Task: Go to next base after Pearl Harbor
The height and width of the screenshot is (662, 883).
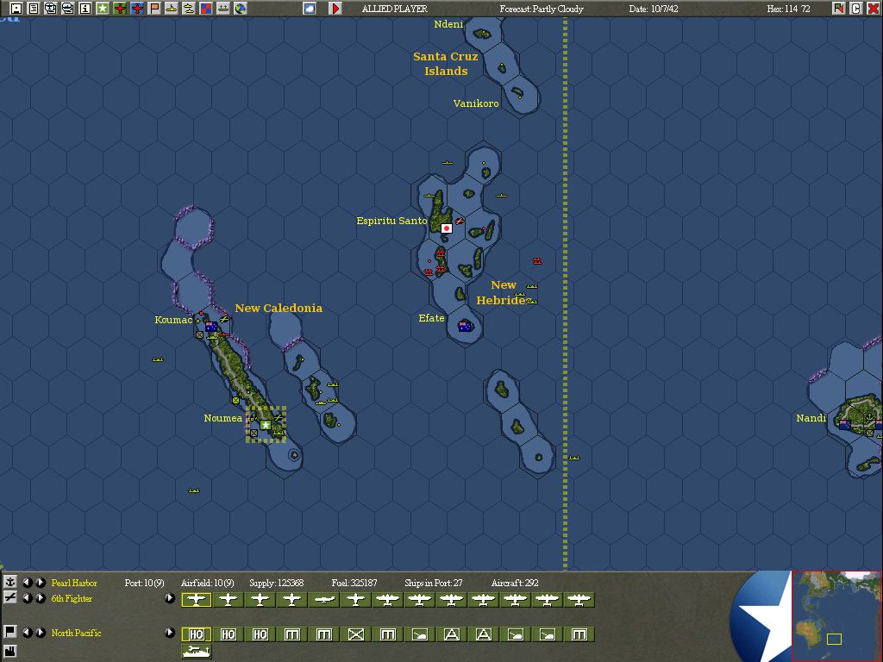Action: click(41, 583)
